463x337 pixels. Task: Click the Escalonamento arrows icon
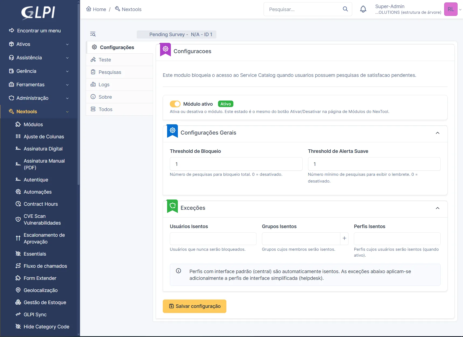pyautogui.click(x=18, y=238)
